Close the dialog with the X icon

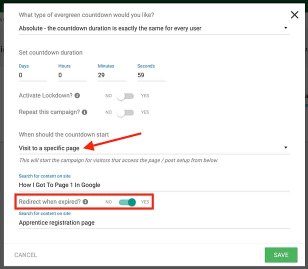tap(294, 14)
